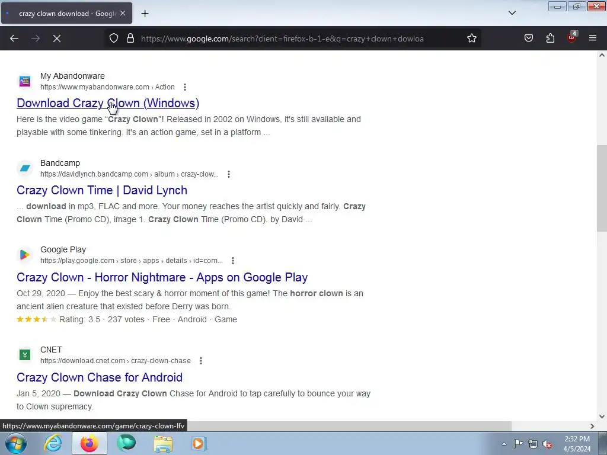Screen dimensions: 607x455
Task: Click the My Abandonware site name
Action: pos(72,76)
